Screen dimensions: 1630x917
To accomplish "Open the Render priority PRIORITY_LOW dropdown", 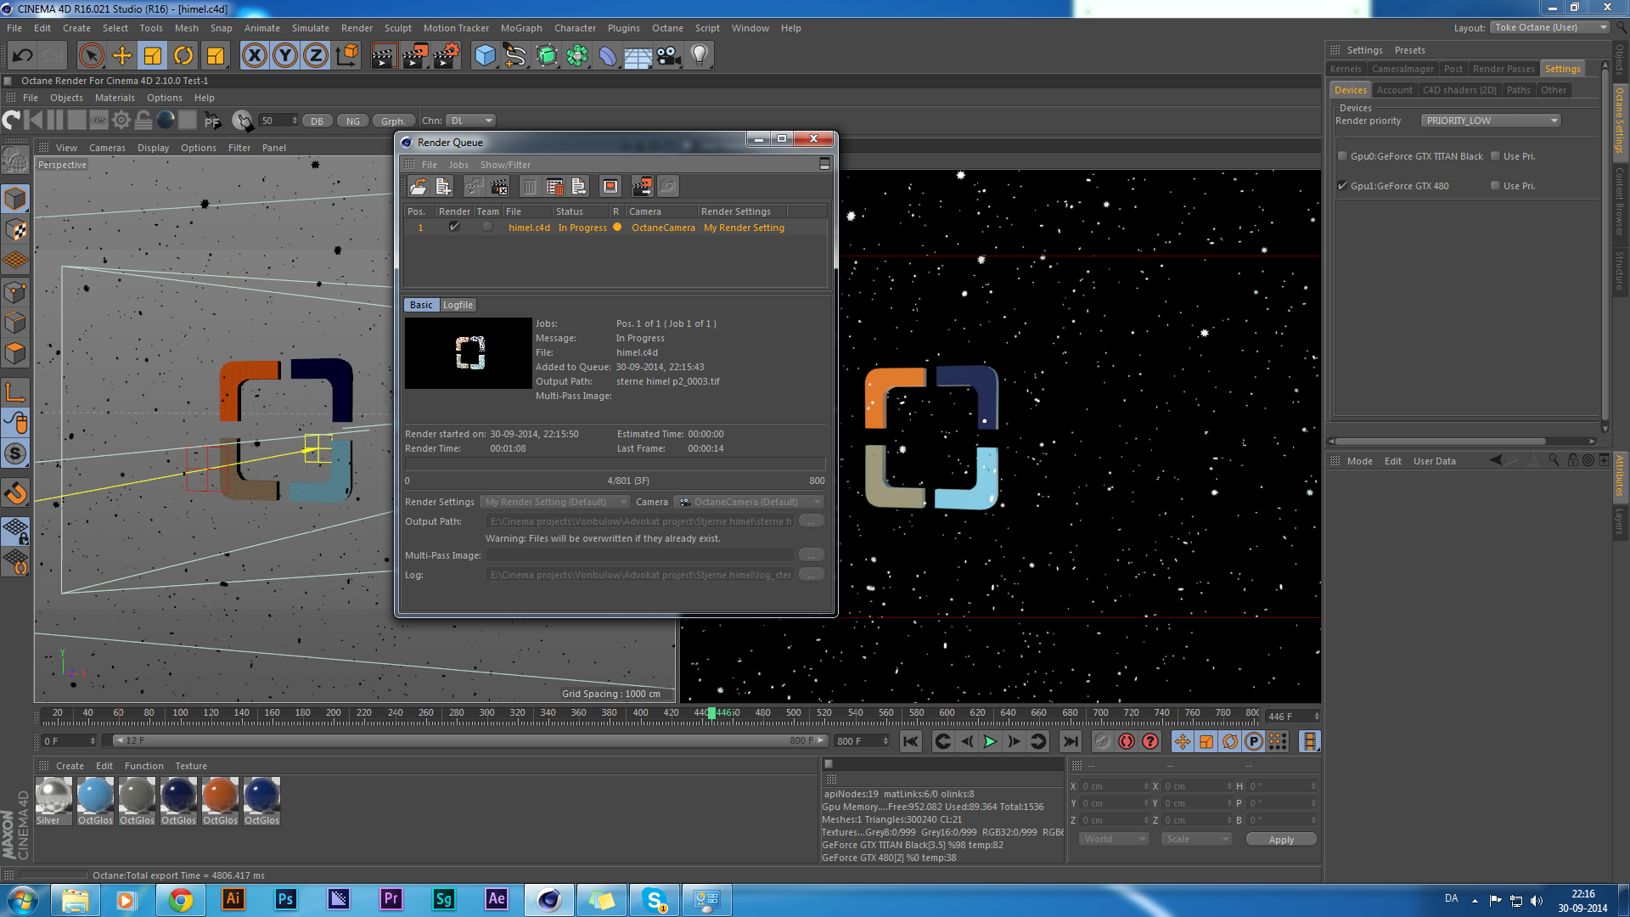I will point(1491,121).
